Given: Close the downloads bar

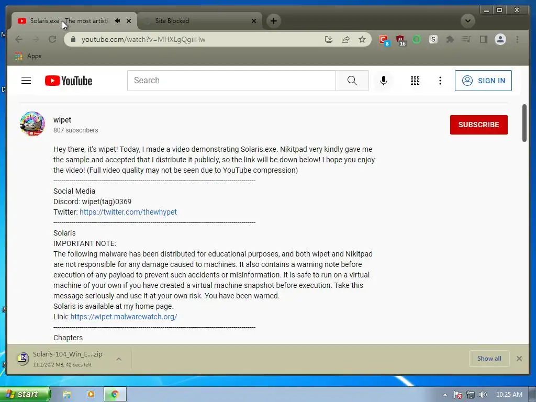Looking at the screenshot, I should 519,359.
